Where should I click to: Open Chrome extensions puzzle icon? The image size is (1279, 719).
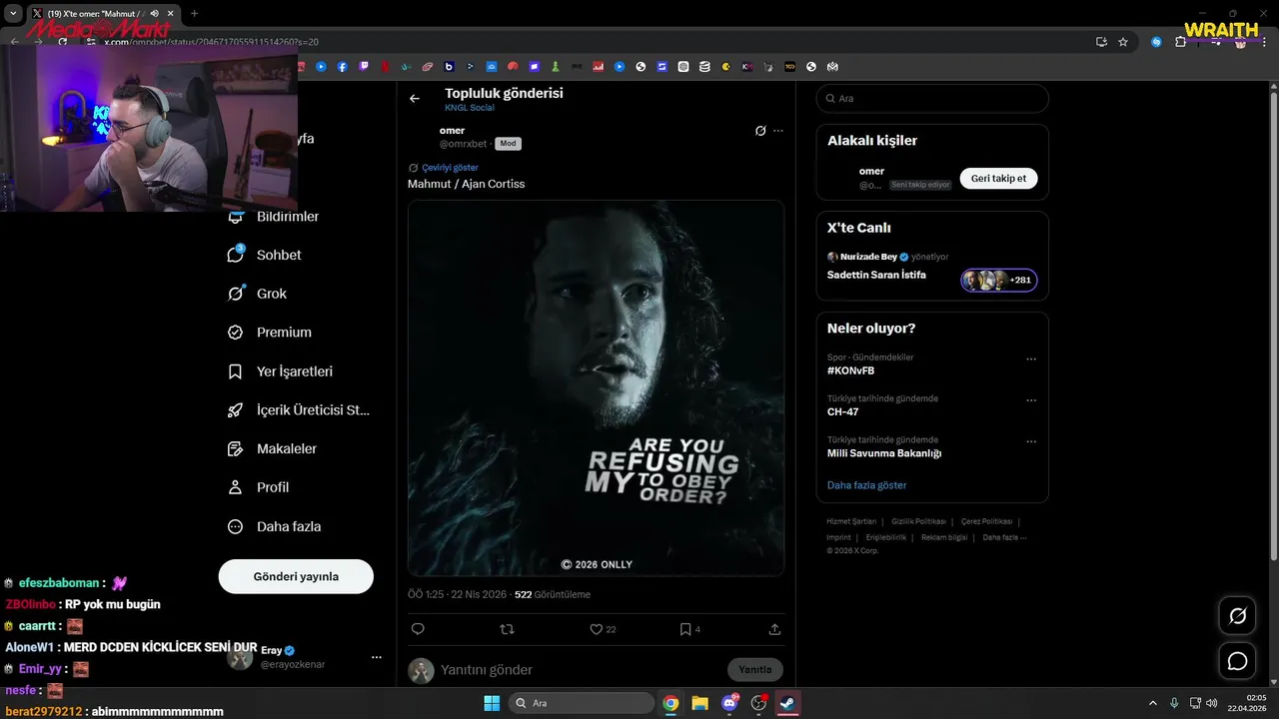pos(1180,42)
